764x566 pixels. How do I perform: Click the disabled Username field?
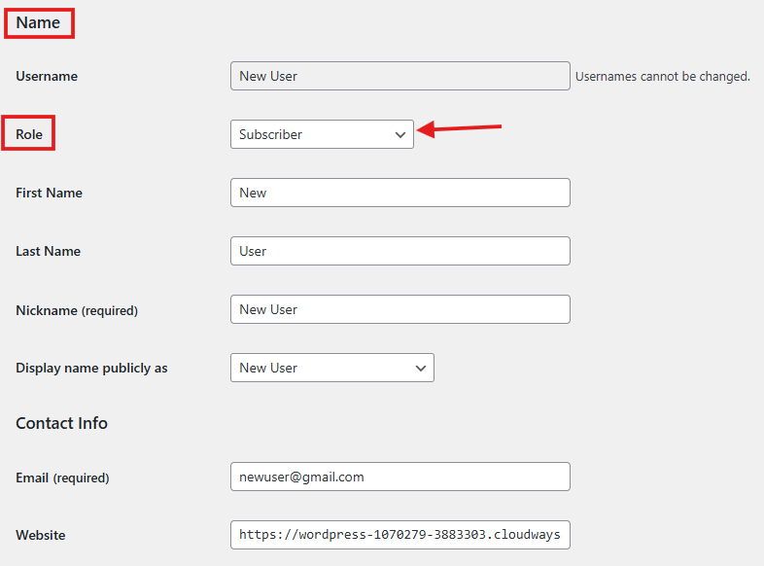point(399,76)
